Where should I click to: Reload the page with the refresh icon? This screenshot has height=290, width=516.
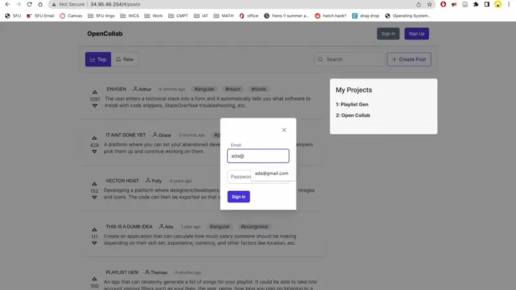[29, 5]
